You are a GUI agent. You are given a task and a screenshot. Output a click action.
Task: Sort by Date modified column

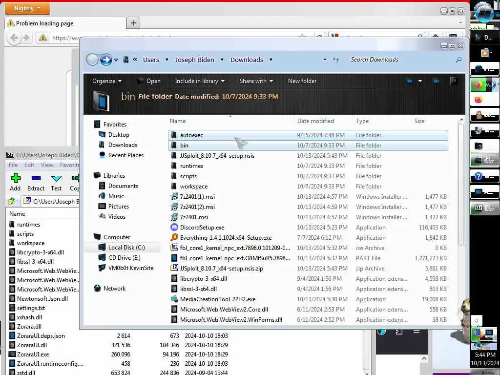click(315, 121)
